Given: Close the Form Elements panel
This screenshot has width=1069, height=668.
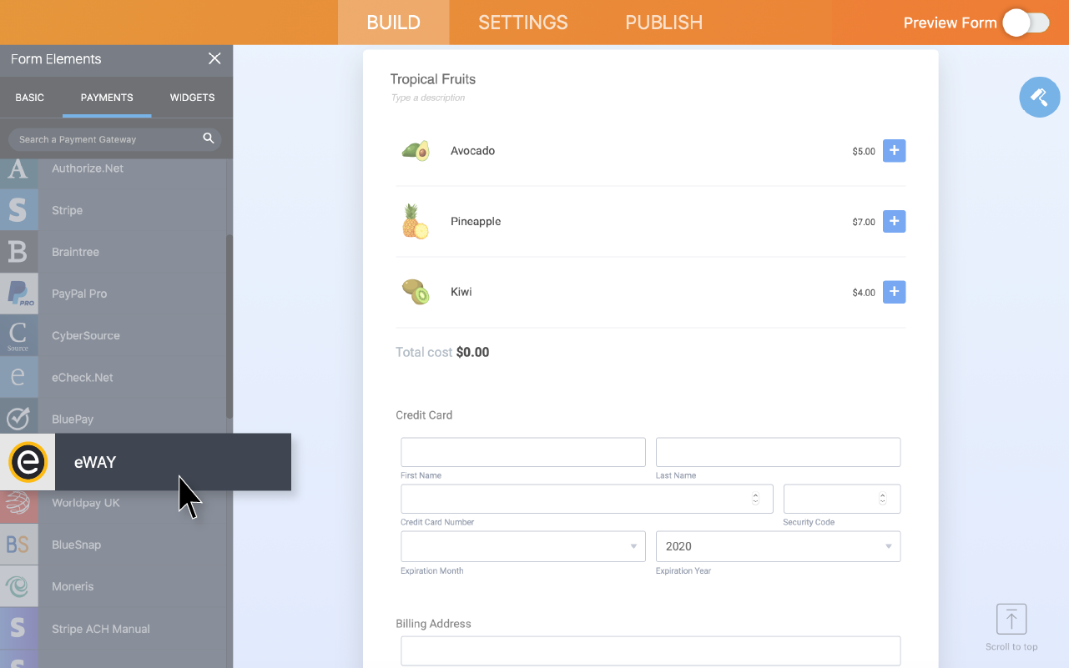Looking at the screenshot, I should click(214, 59).
